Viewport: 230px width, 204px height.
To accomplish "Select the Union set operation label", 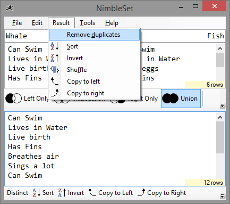I will 189,99.
